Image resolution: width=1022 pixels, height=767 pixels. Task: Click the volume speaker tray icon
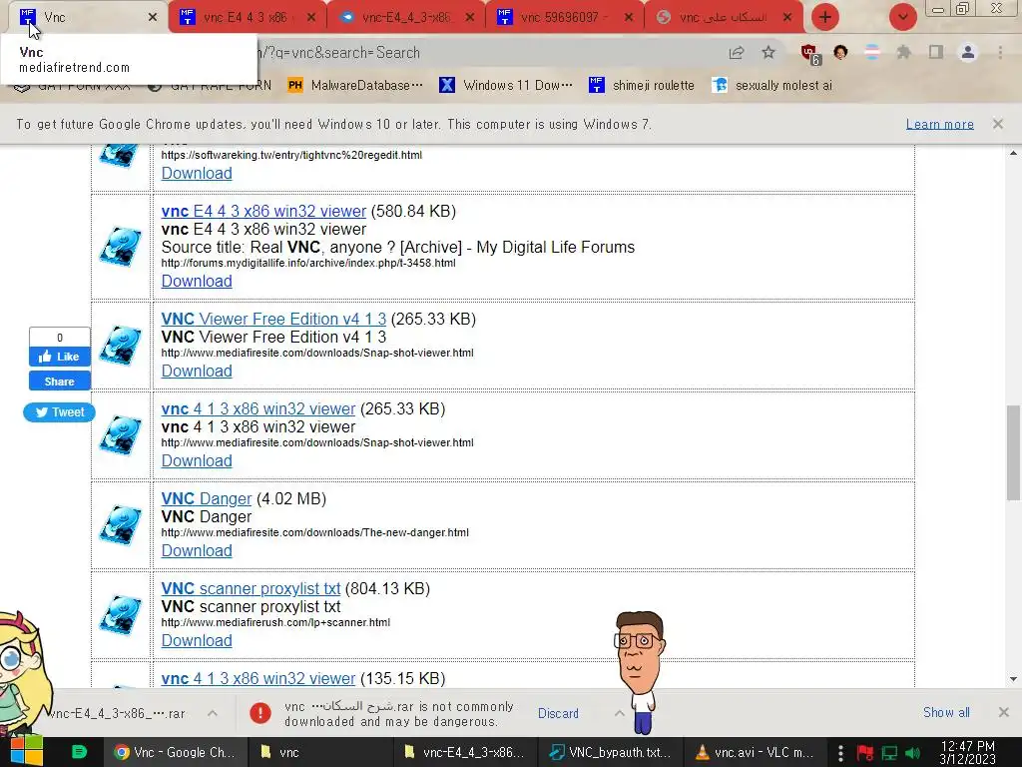click(912, 753)
